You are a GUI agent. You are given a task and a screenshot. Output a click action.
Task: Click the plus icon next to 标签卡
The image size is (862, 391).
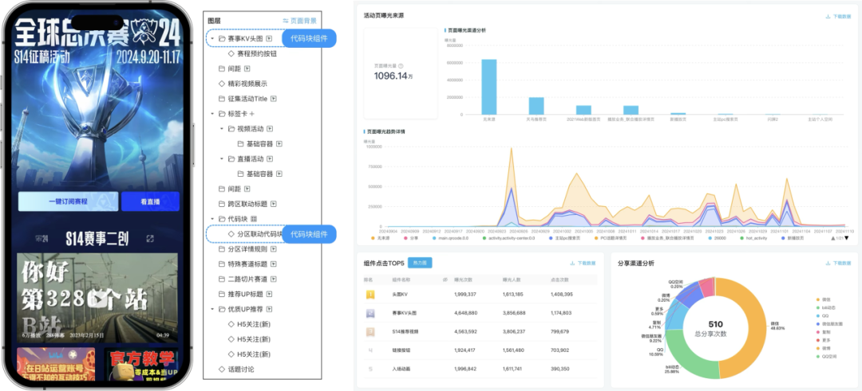[251, 114]
